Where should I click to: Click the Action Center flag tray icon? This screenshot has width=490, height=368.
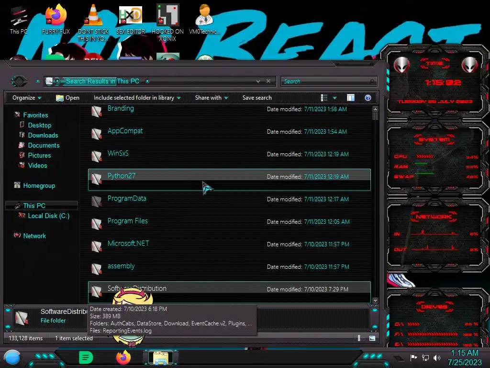pos(413,357)
